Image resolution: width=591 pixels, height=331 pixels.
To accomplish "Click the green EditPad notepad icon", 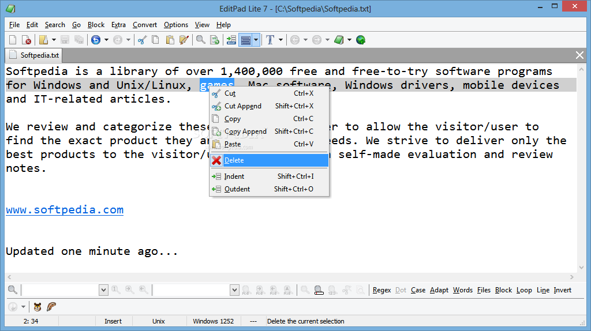I will [339, 40].
